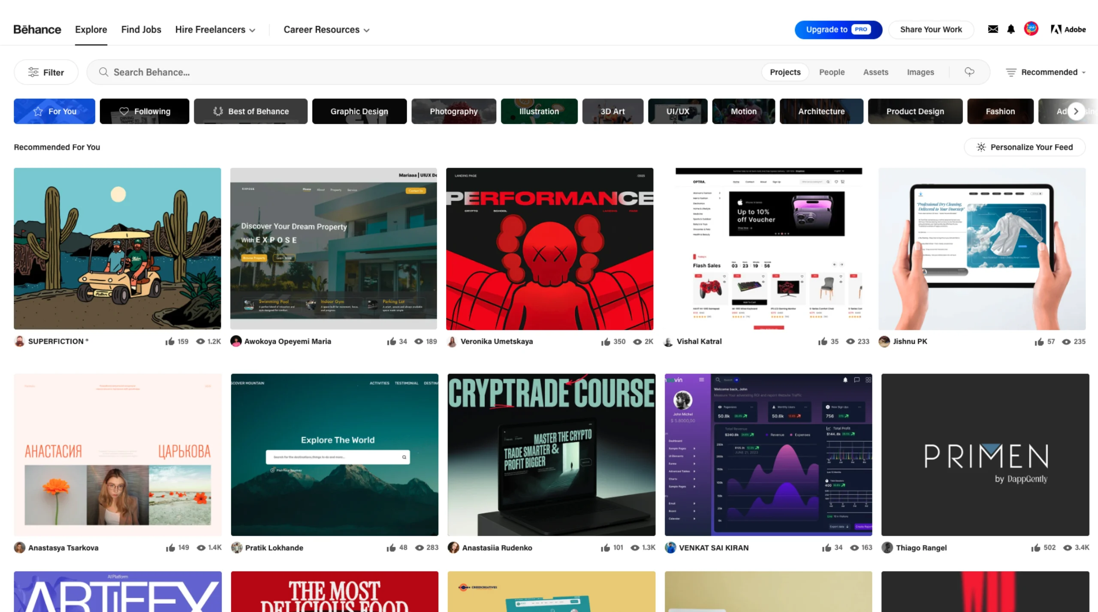Click SUPERFICTION author avatar
This screenshot has height=612, width=1098.
[19, 341]
